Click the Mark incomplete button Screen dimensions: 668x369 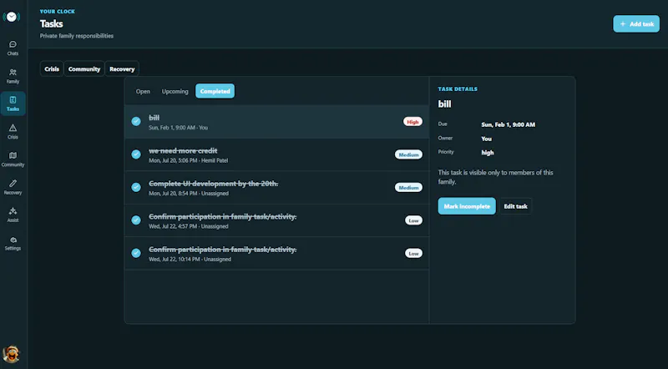pos(467,206)
